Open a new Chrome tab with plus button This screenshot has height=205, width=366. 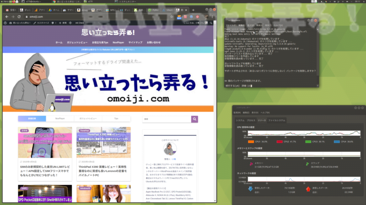click(193, 10)
